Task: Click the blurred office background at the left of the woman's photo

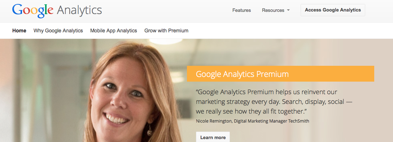Action: click(x=43, y=90)
